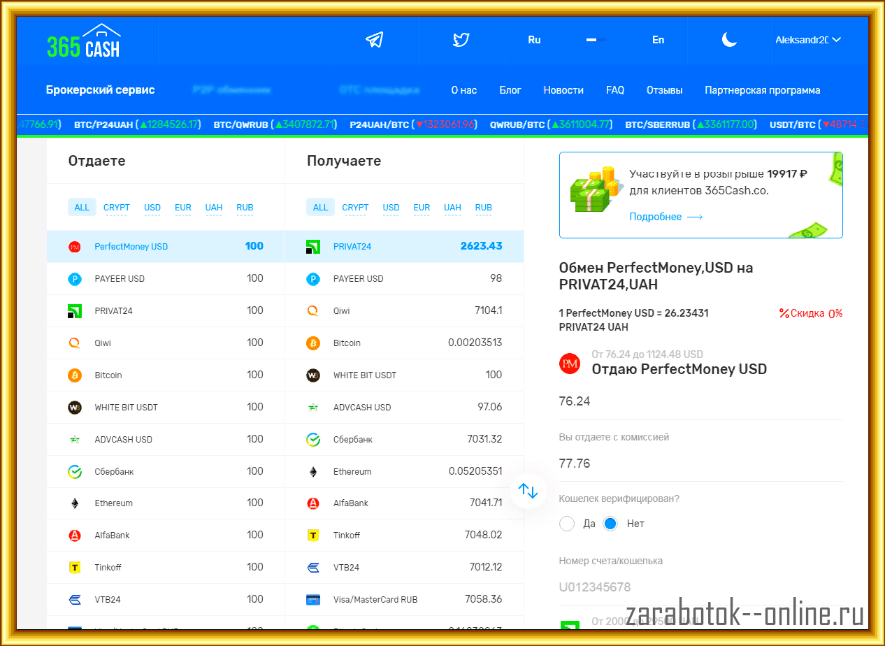Select the Нет wallet verified radio
The image size is (885, 646).
click(x=610, y=524)
